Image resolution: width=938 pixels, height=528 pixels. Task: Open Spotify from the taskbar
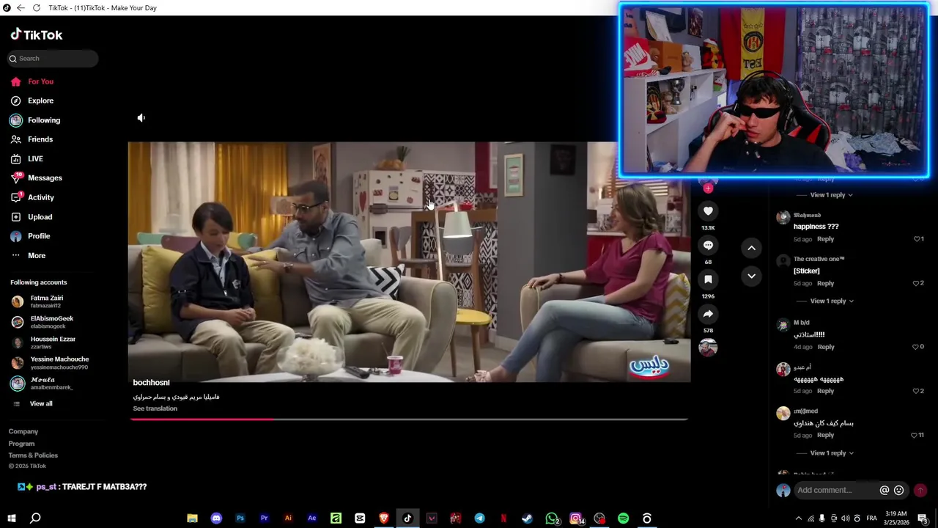point(623,518)
